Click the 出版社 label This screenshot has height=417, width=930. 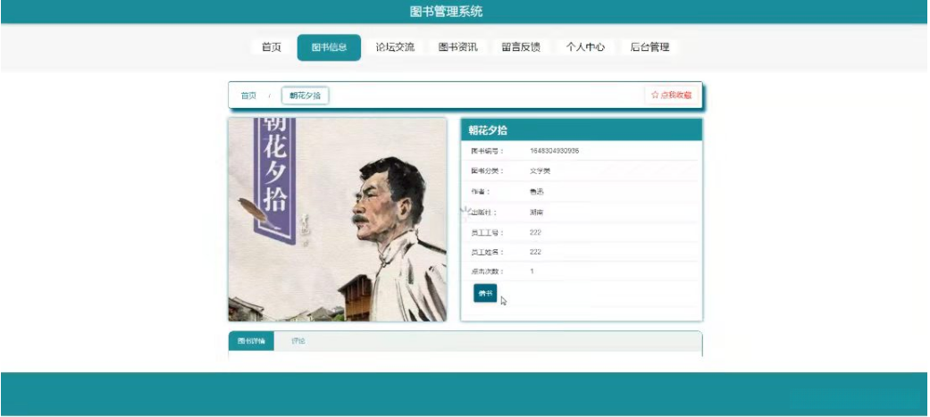[484, 212]
